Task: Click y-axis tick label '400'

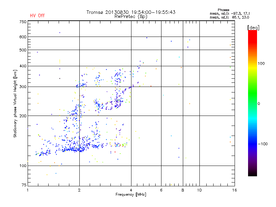Action: (23, 66)
